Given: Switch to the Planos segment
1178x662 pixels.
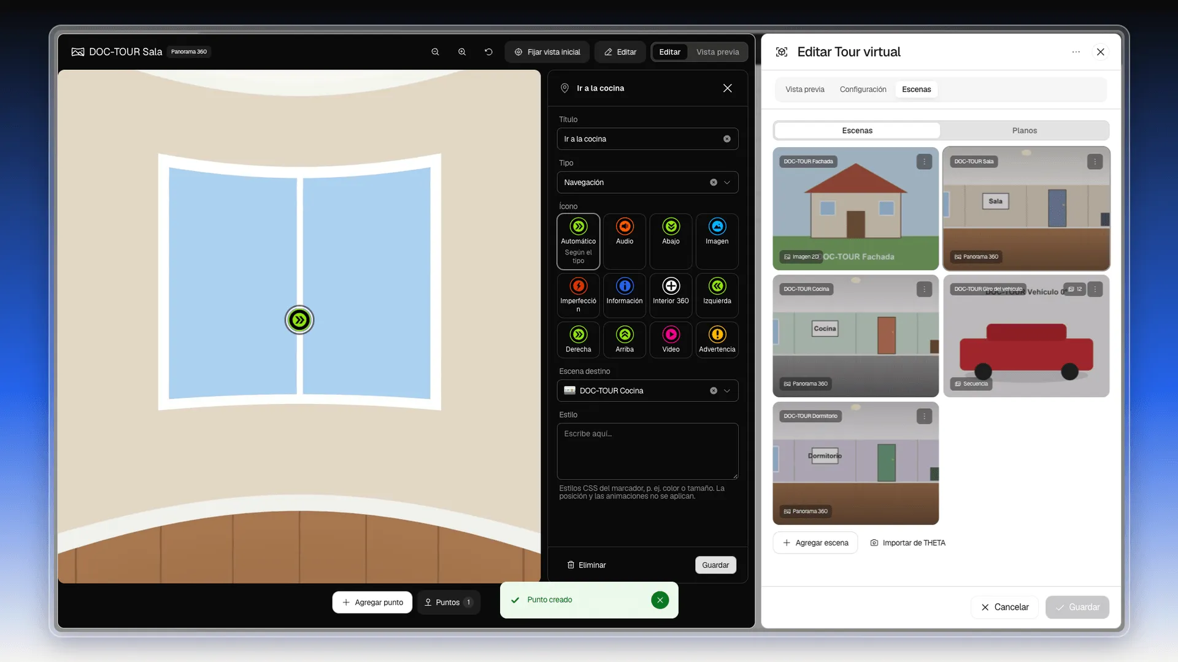Looking at the screenshot, I should click(1024, 131).
